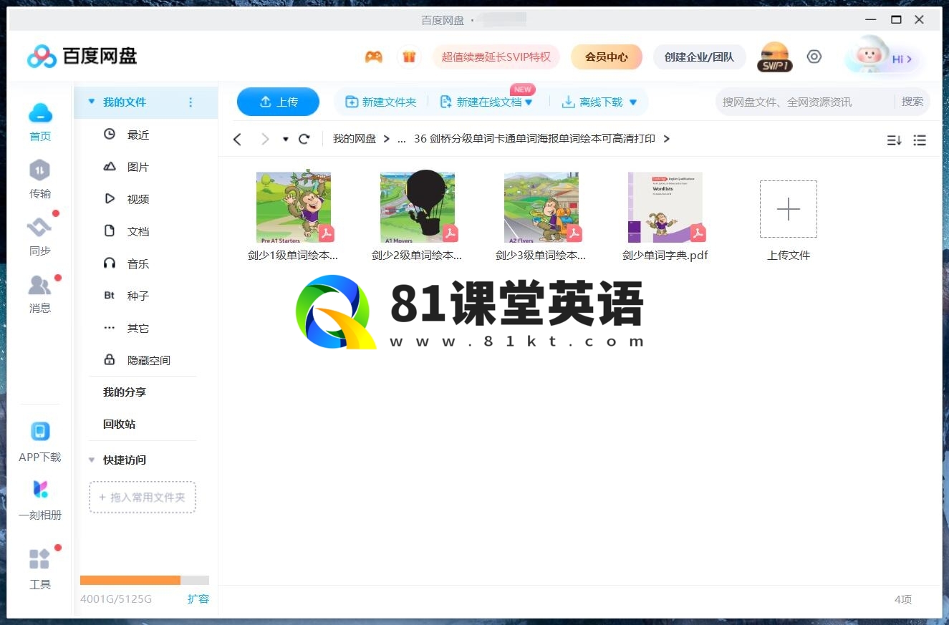Select 文档 category

point(138,231)
